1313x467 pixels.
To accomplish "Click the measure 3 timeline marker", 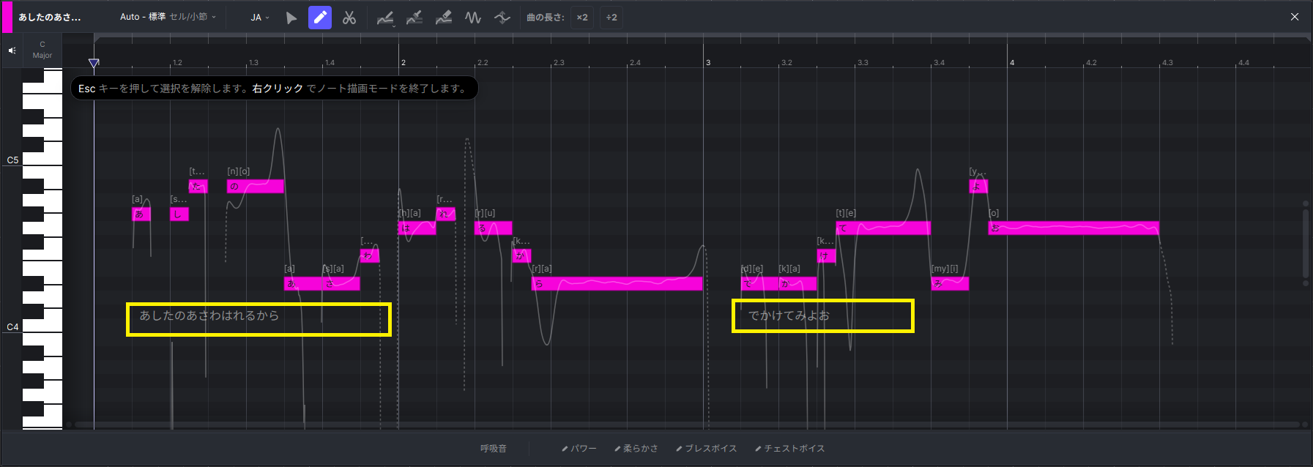I will (708, 63).
